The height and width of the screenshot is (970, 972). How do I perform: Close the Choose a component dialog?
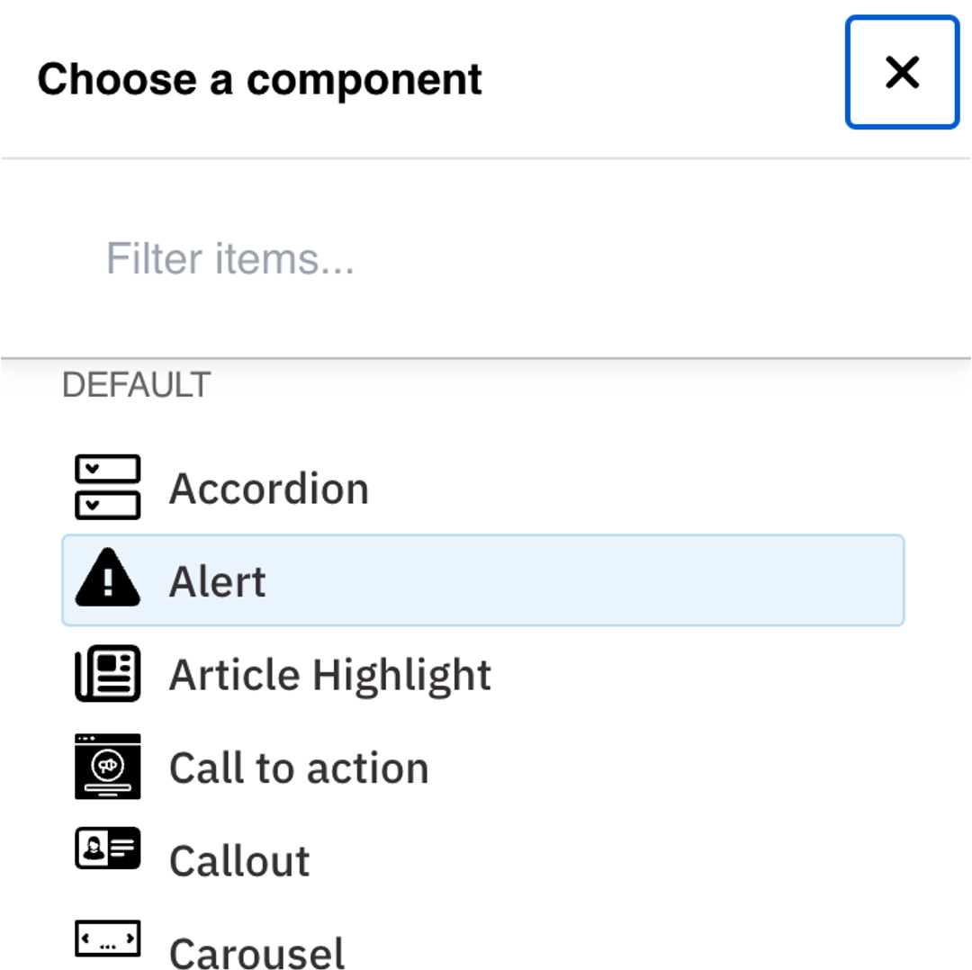[902, 73]
